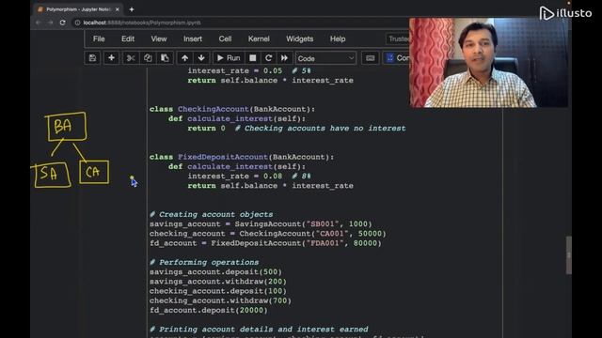Open the Cell menu

(225, 38)
